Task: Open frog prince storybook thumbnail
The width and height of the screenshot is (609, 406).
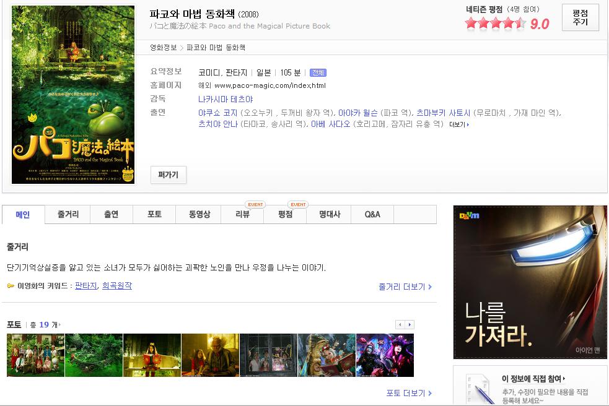Action: (x=326, y=355)
